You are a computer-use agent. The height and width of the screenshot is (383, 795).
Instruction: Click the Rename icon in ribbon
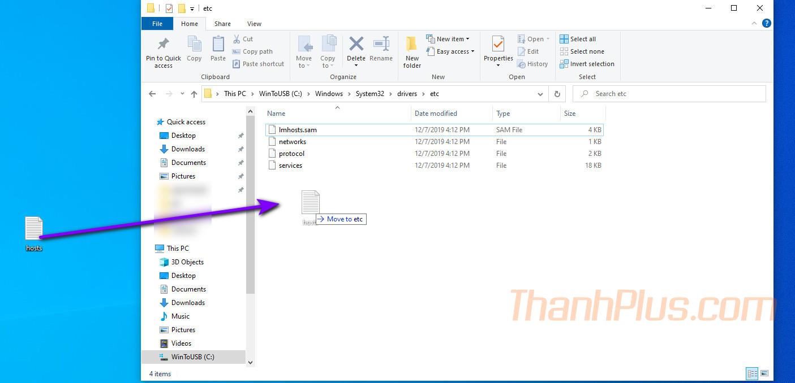[381, 45]
